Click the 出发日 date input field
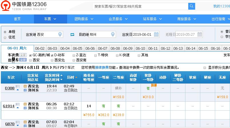Image resolution: width=230 pixels, height=128 pixels. coord(145,35)
